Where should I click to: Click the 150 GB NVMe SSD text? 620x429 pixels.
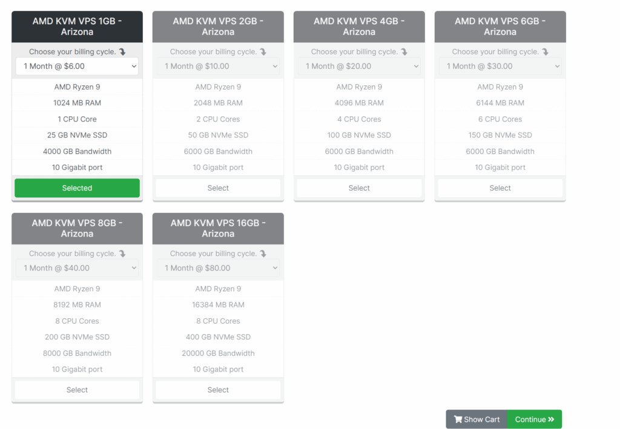(x=500, y=135)
